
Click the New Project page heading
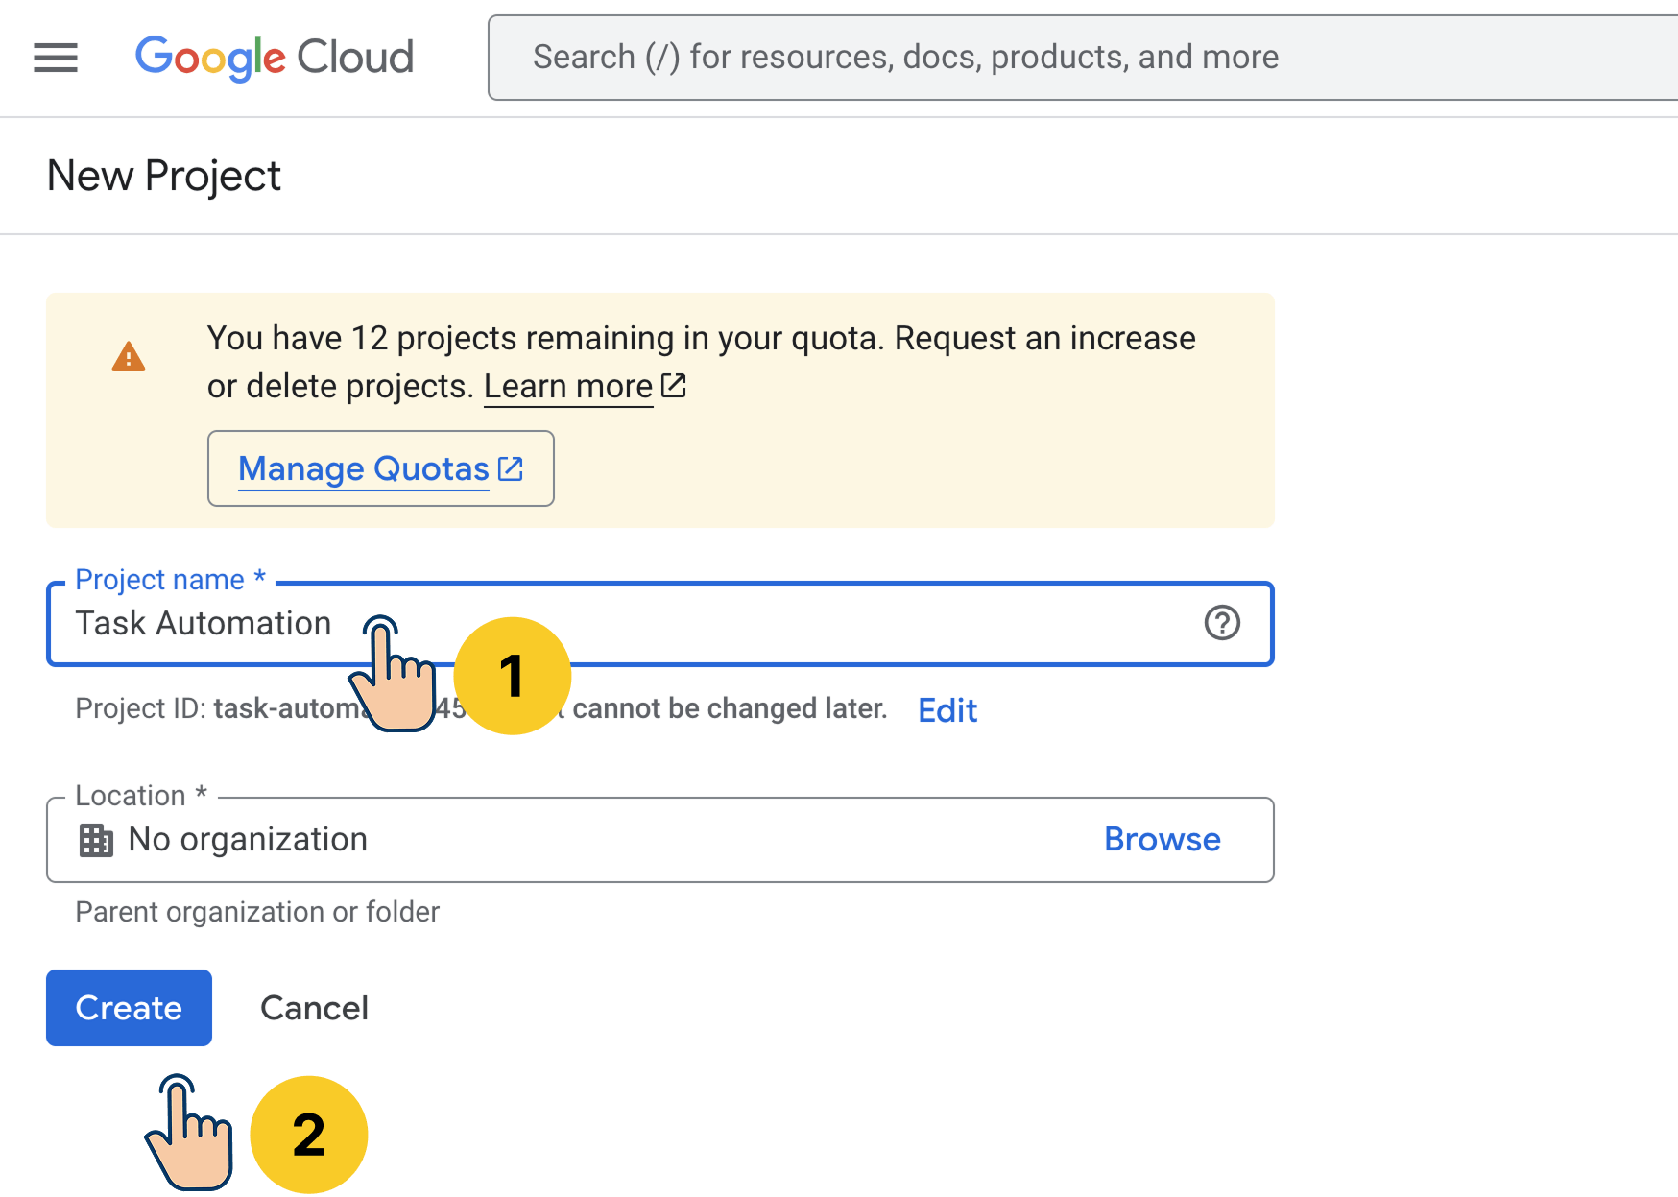tap(164, 176)
